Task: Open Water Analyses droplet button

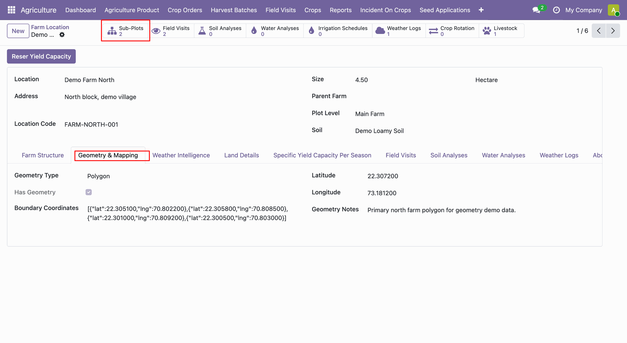Action: pyautogui.click(x=275, y=31)
